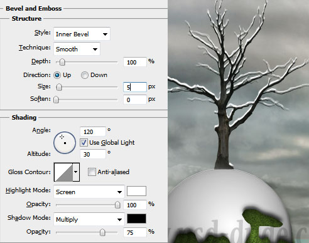Toggle the Use Global Light checkbox
This screenshot has height=243, width=309.
pos(84,143)
